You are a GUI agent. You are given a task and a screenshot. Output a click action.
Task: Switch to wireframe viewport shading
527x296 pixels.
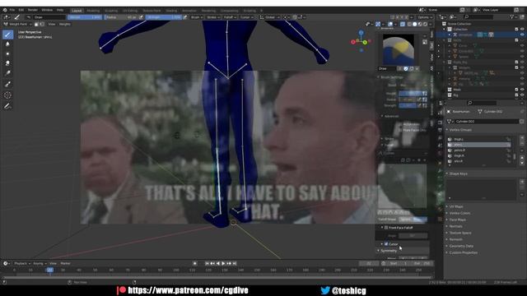click(409, 24)
